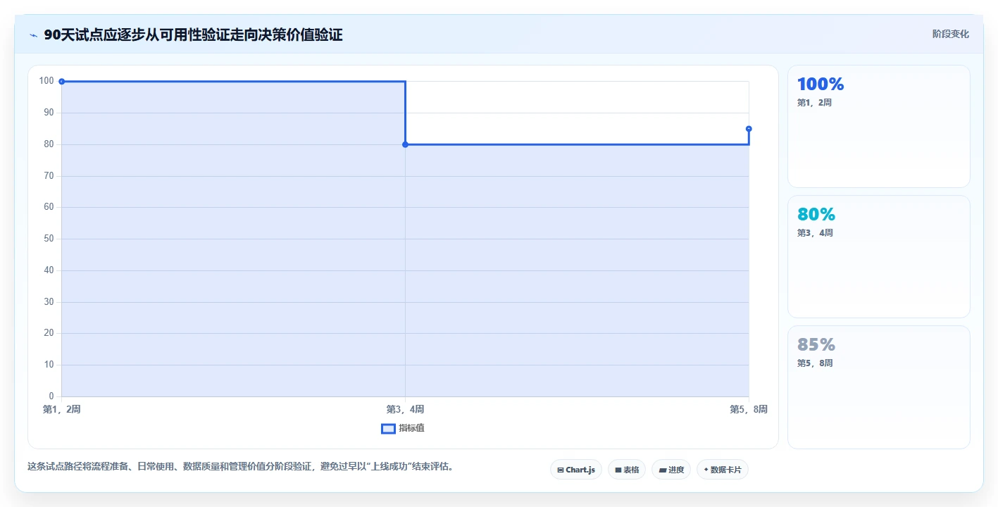
Task: Click the 指标值 legend color box
Action: point(388,429)
